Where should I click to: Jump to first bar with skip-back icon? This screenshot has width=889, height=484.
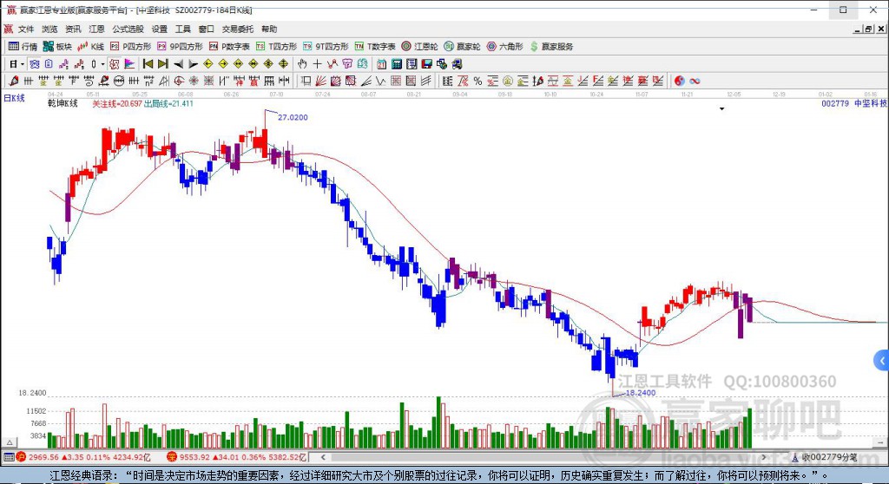(148, 64)
